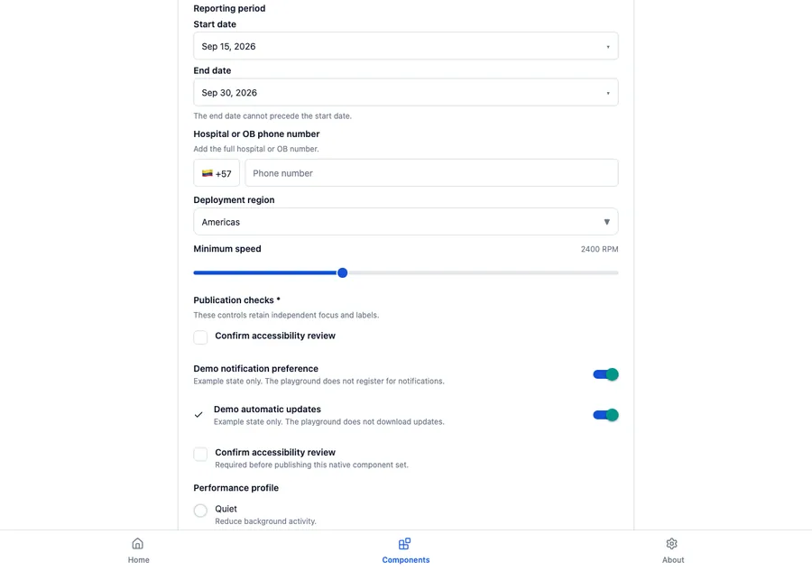The height and width of the screenshot is (571, 812).
Task: Check Confirm accessibility review with required note
Action: (x=200, y=454)
